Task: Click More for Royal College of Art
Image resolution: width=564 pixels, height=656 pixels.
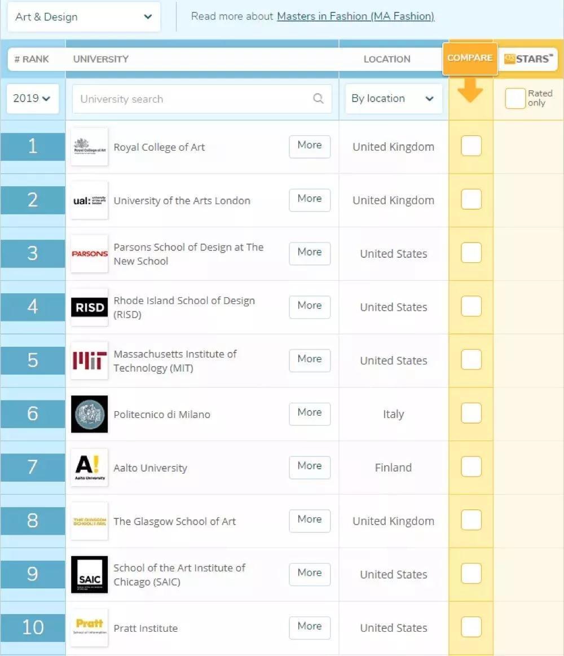Action: pyautogui.click(x=310, y=147)
